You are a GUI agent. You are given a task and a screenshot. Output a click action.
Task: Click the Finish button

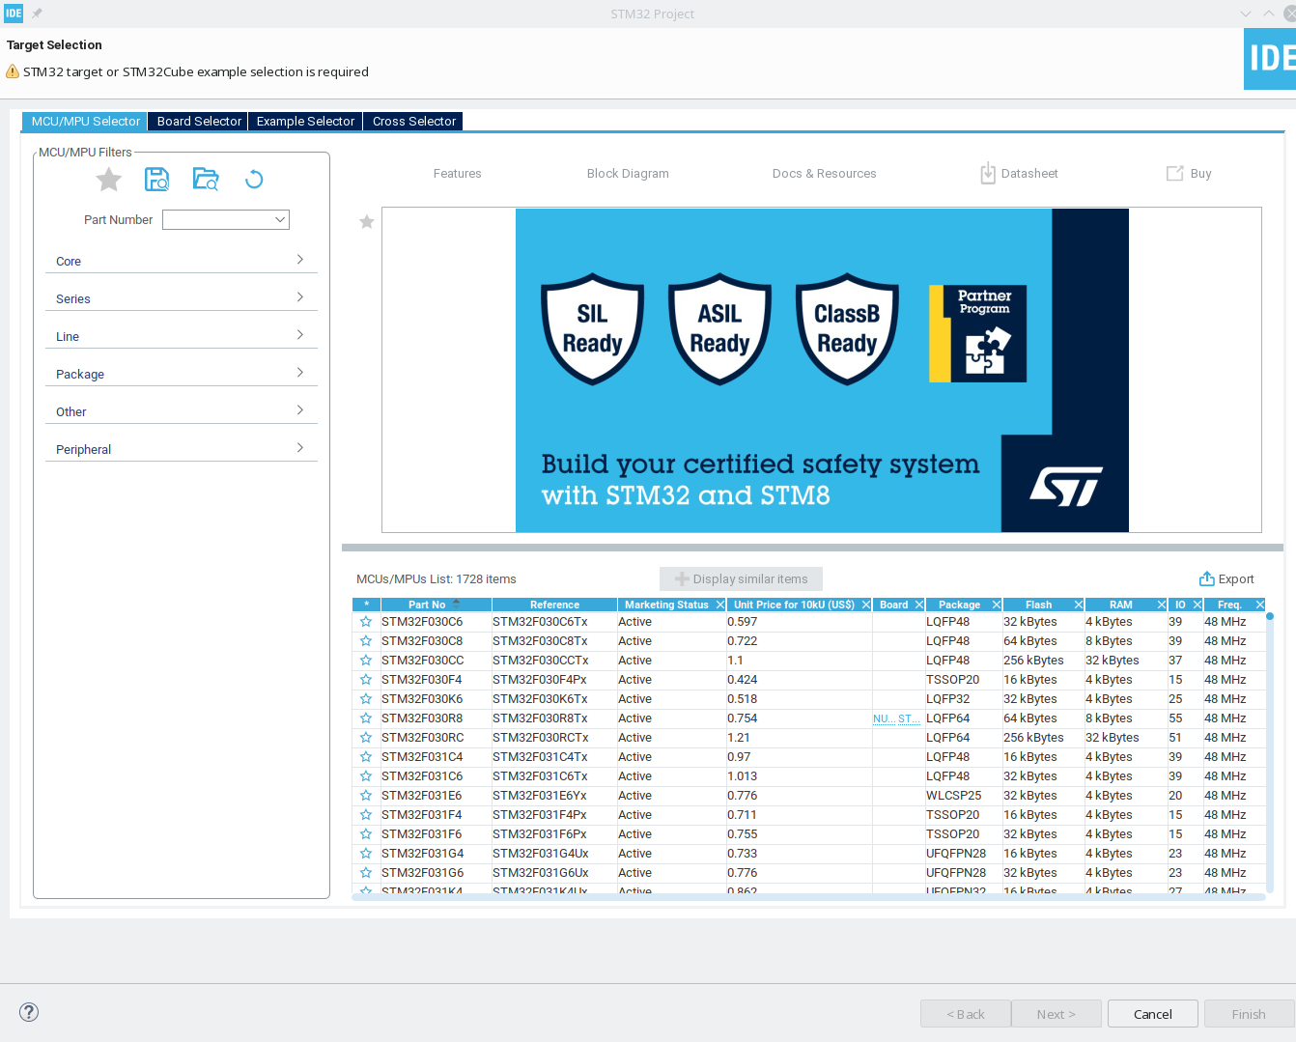click(x=1249, y=1014)
